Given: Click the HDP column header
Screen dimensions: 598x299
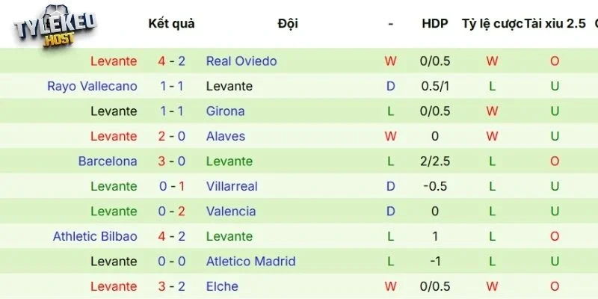Looking at the screenshot, I should pos(434,23).
